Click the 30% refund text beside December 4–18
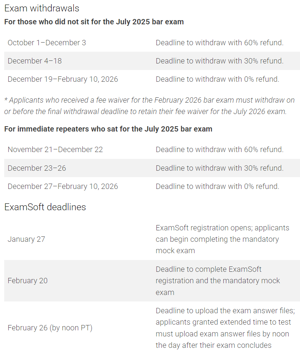 [219, 61]
